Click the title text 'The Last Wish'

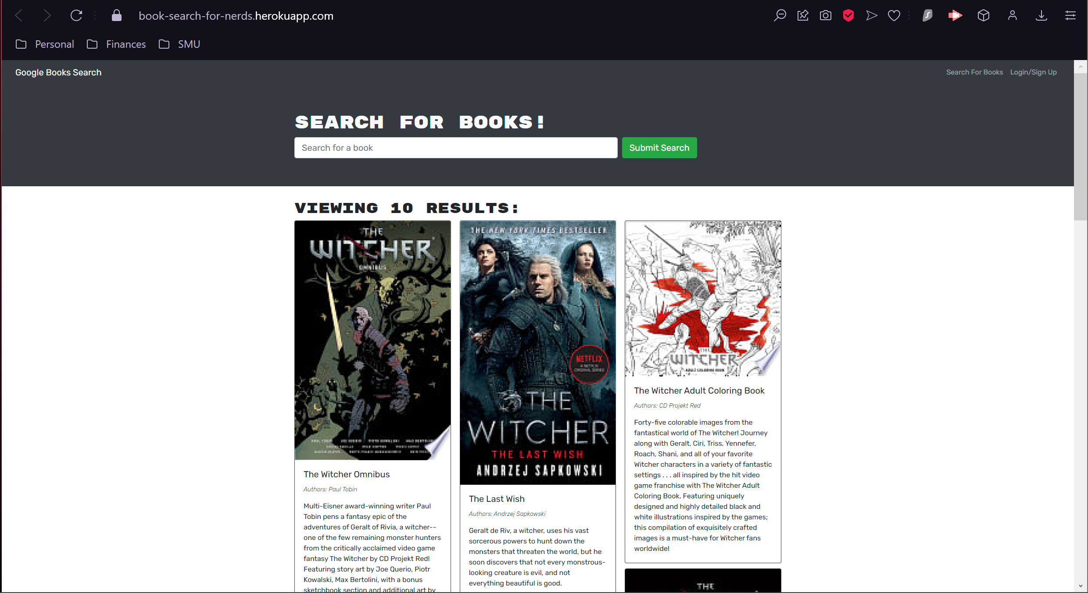pyautogui.click(x=497, y=499)
